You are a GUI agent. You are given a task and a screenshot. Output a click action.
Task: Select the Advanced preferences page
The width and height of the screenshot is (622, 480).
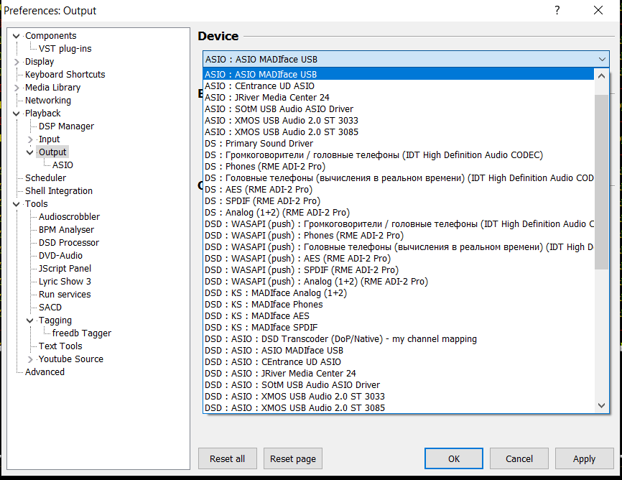(x=45, y=371)
